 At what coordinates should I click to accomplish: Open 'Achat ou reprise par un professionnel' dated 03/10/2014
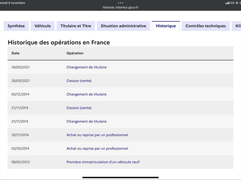click(97, 148)
